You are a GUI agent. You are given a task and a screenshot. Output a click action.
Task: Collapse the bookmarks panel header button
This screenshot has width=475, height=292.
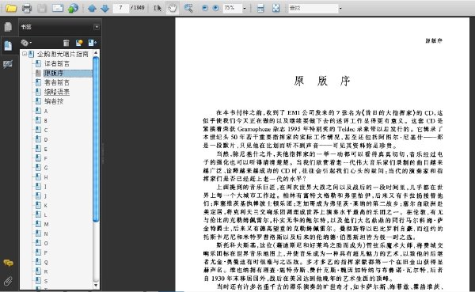[x=97, y=27]
